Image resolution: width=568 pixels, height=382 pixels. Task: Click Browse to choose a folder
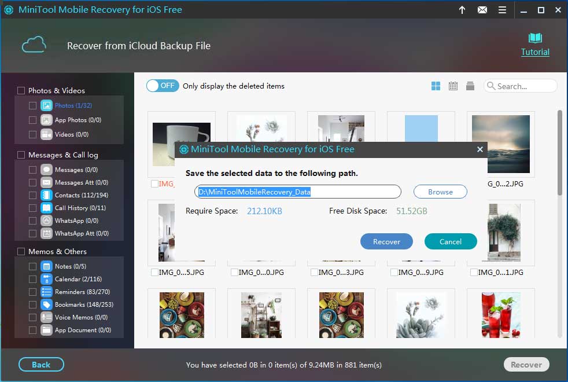click(x=440, y=192)
